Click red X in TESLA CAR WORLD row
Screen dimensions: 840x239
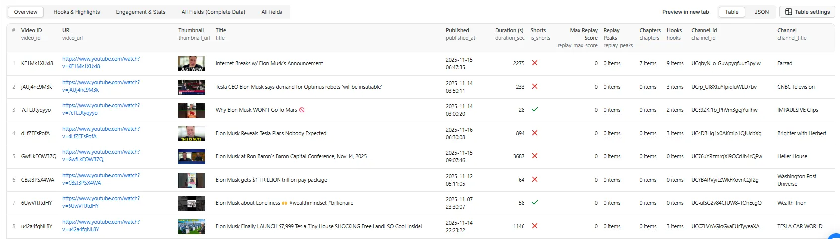pyautogui.click(x=535, y=226)
